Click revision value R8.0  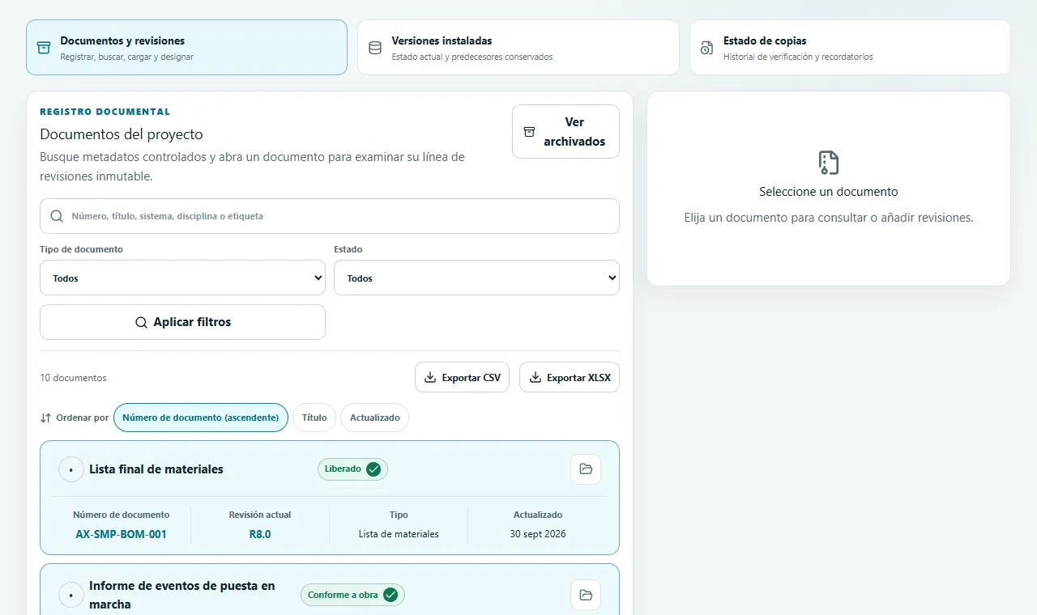[260, 534]
